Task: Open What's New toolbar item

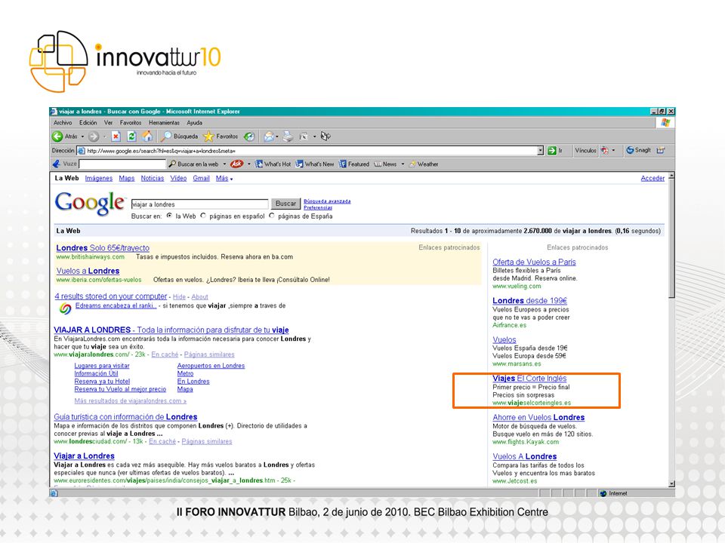Action: (314, 164)
